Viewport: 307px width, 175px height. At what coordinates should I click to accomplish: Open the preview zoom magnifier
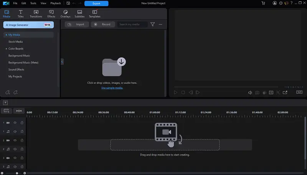click(278, 92)
